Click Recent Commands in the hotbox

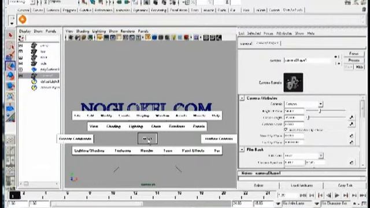pos(75,139)
